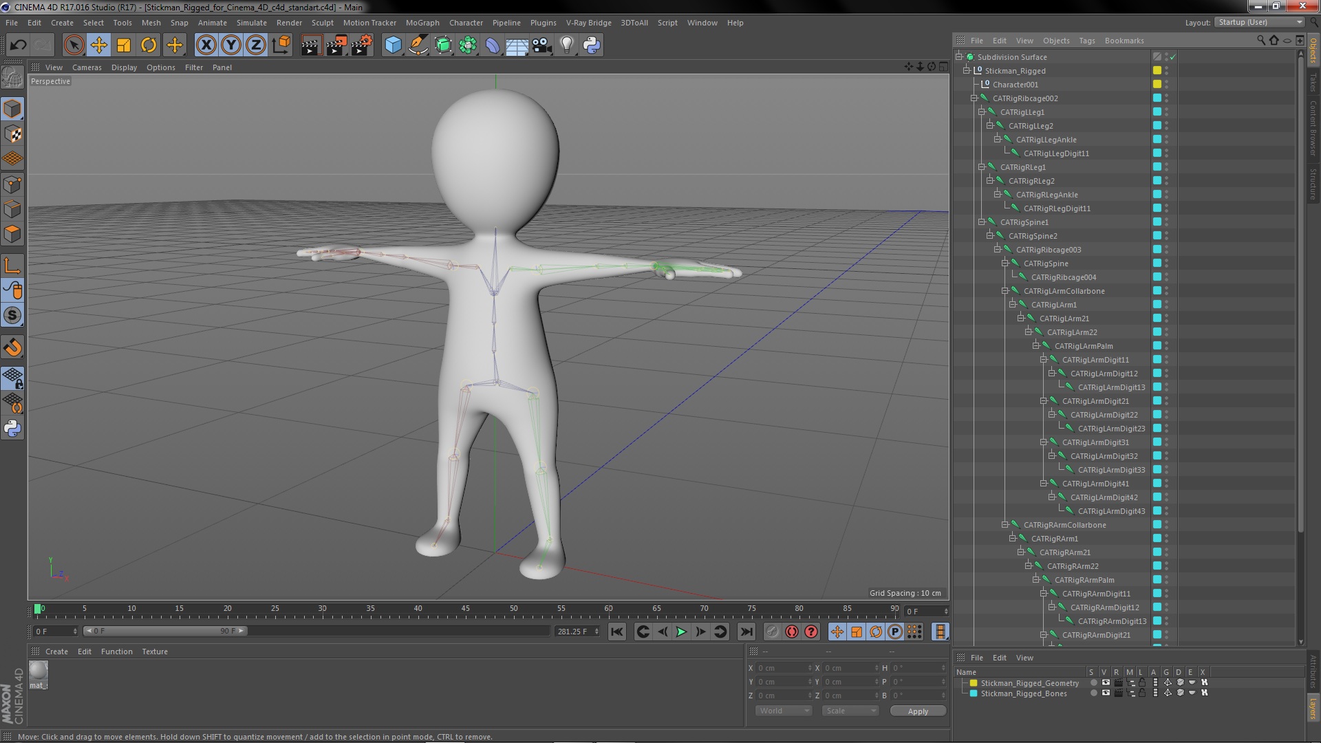Open the Scale mode dropdown
The width and height of the screenshot is (1321, 743).
click(x=850, y=711)
